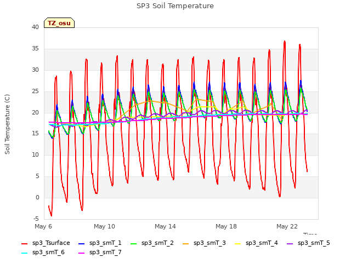Viewport: 351px width, 263px height.
Task: Click the 10 y-axis tick label
Action: (x=35, y=155)
